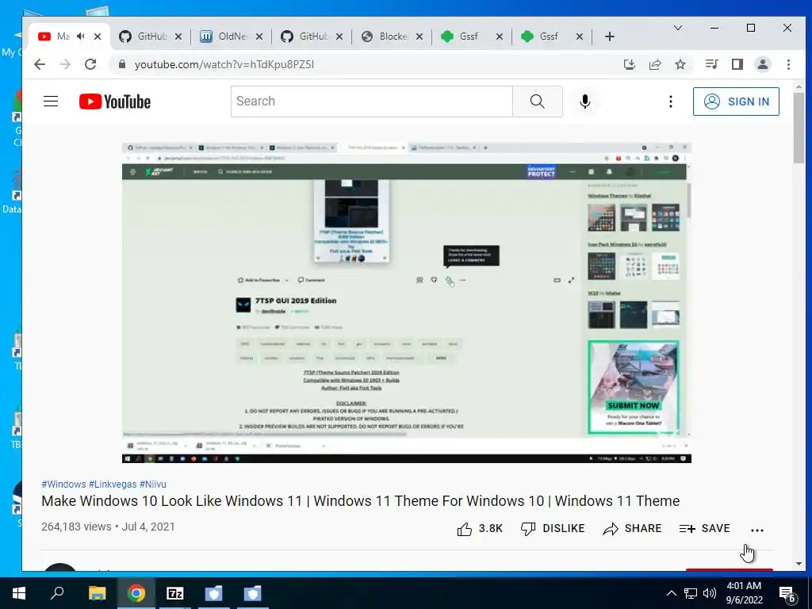This screenshot has height=609, width=812.
Task: Close the OldNe tab
Action: [259, 36]
